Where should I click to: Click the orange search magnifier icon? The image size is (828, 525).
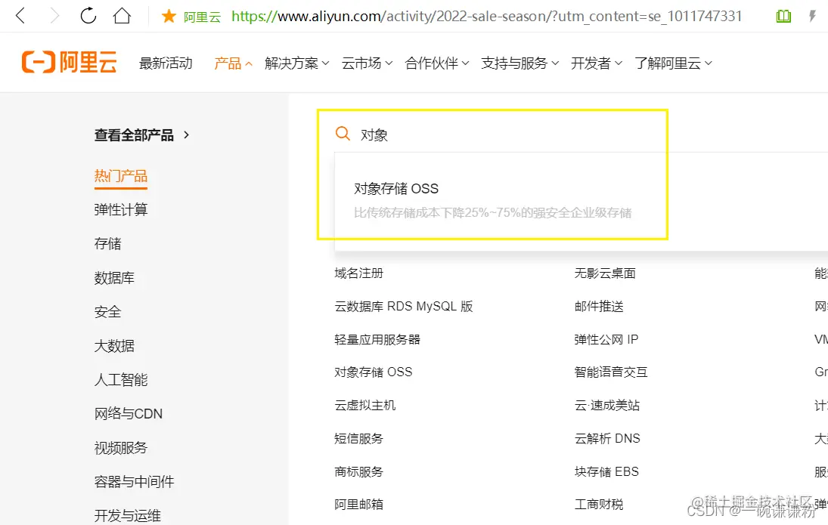click(x=343, y=134)
